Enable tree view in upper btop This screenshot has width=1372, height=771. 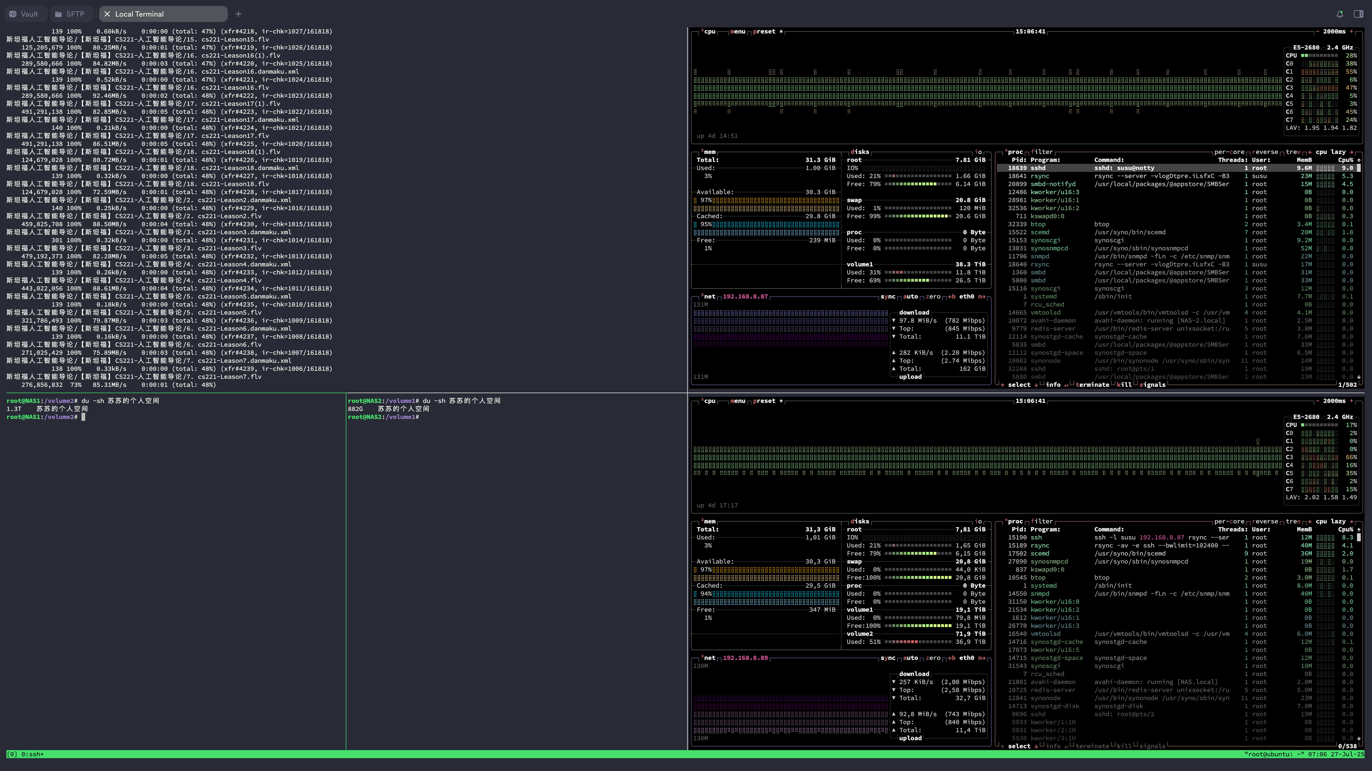pos(1293,152)
